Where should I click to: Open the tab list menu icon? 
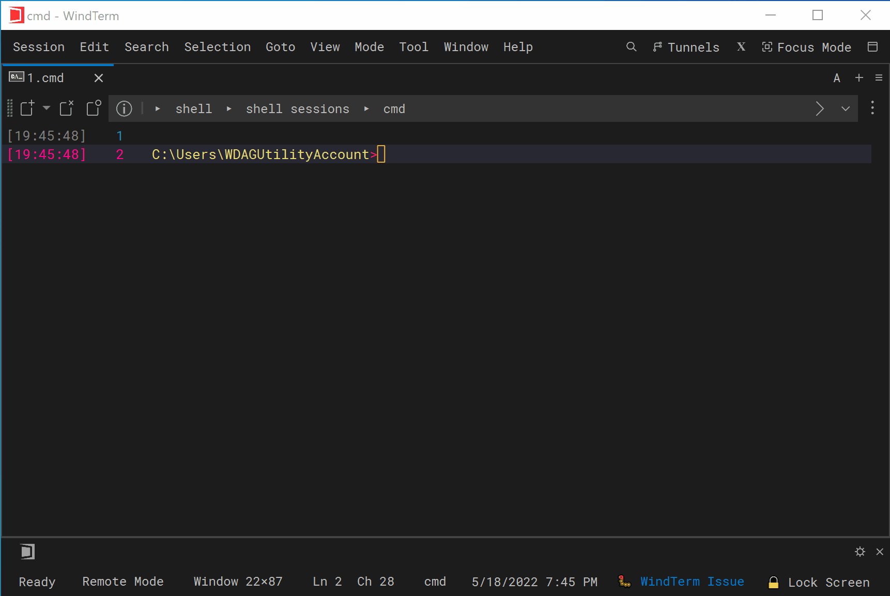click(879, 77)
